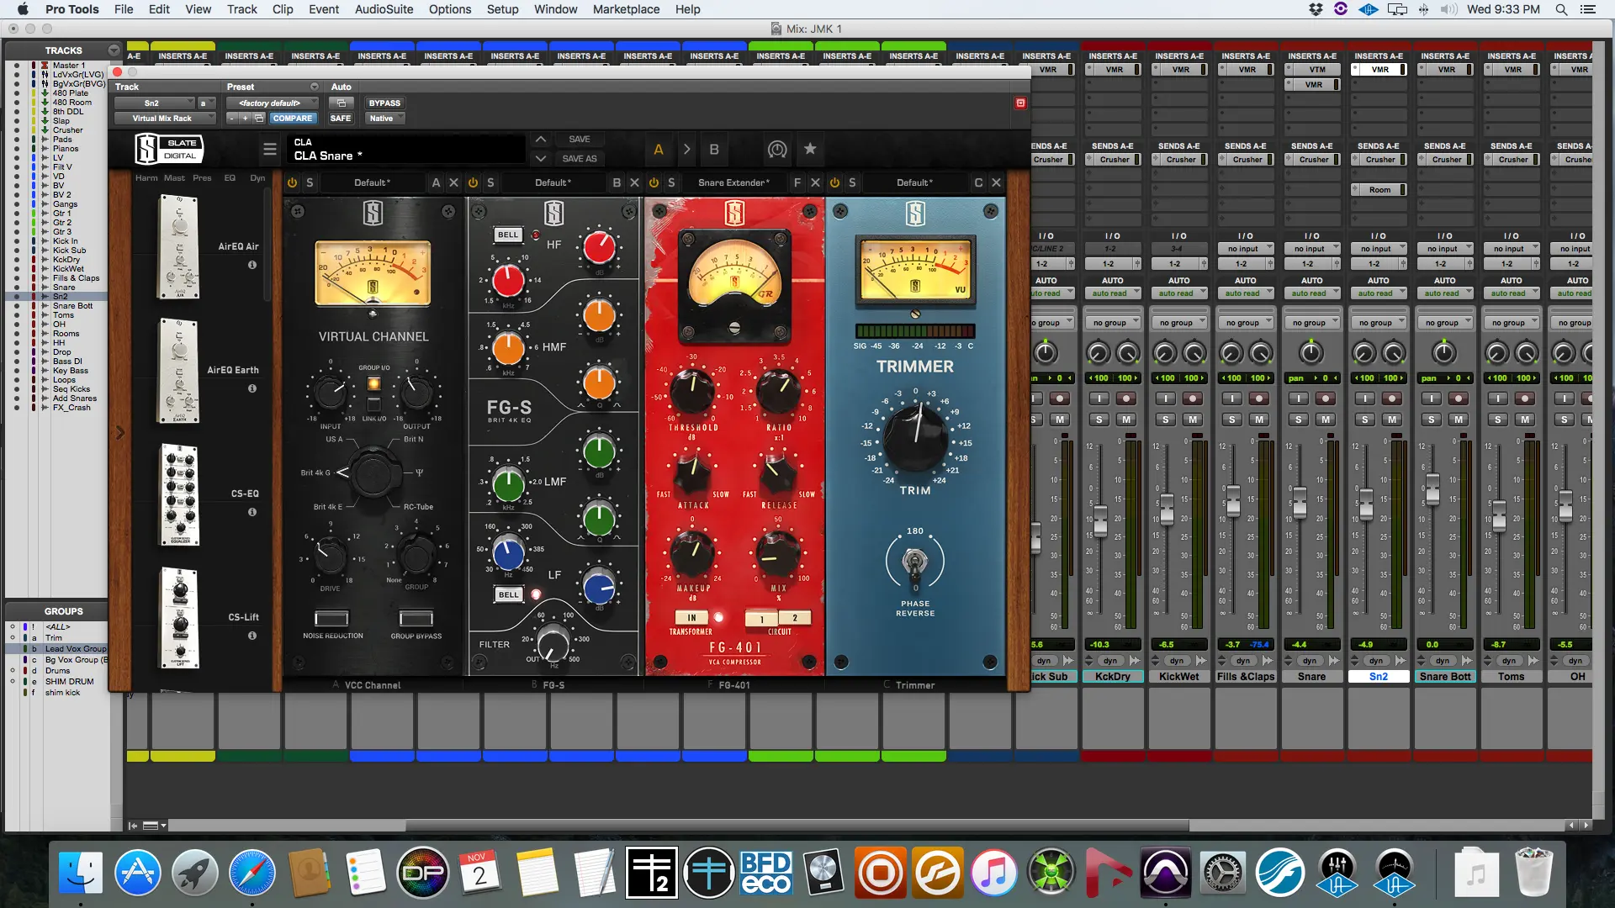Toggle the Trimmer phase reverse switch
This screenshot has height=908, width=1615.
[x=915, y=562]
